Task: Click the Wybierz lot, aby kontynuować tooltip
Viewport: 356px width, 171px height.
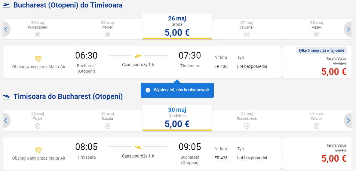Action: (177, 90)
